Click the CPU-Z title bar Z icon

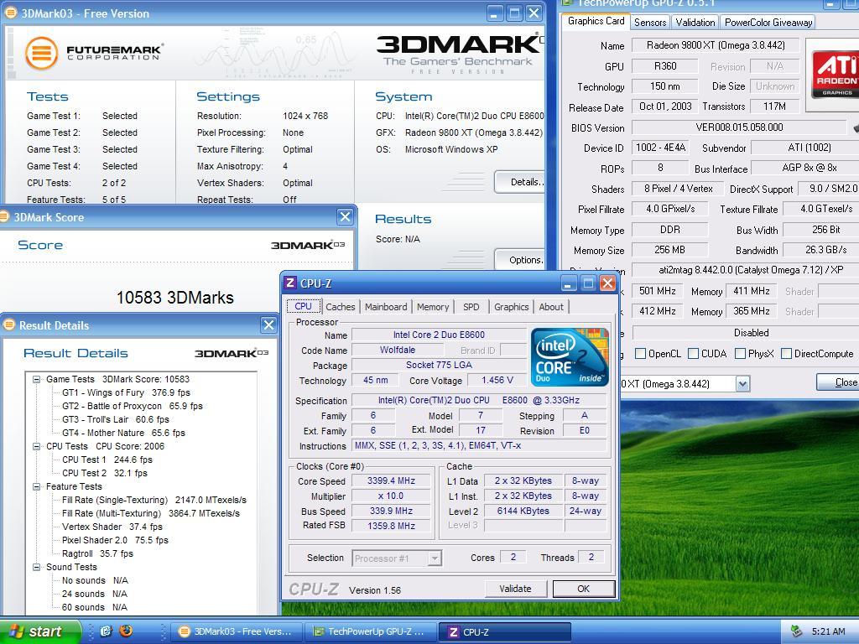click(x=290, y=283)
